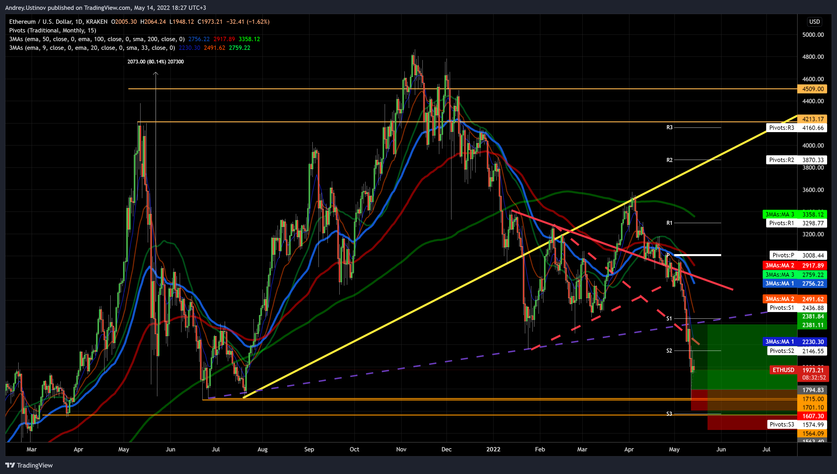Click the 3MAs ema 50 indicator legend

coord(97,39)
